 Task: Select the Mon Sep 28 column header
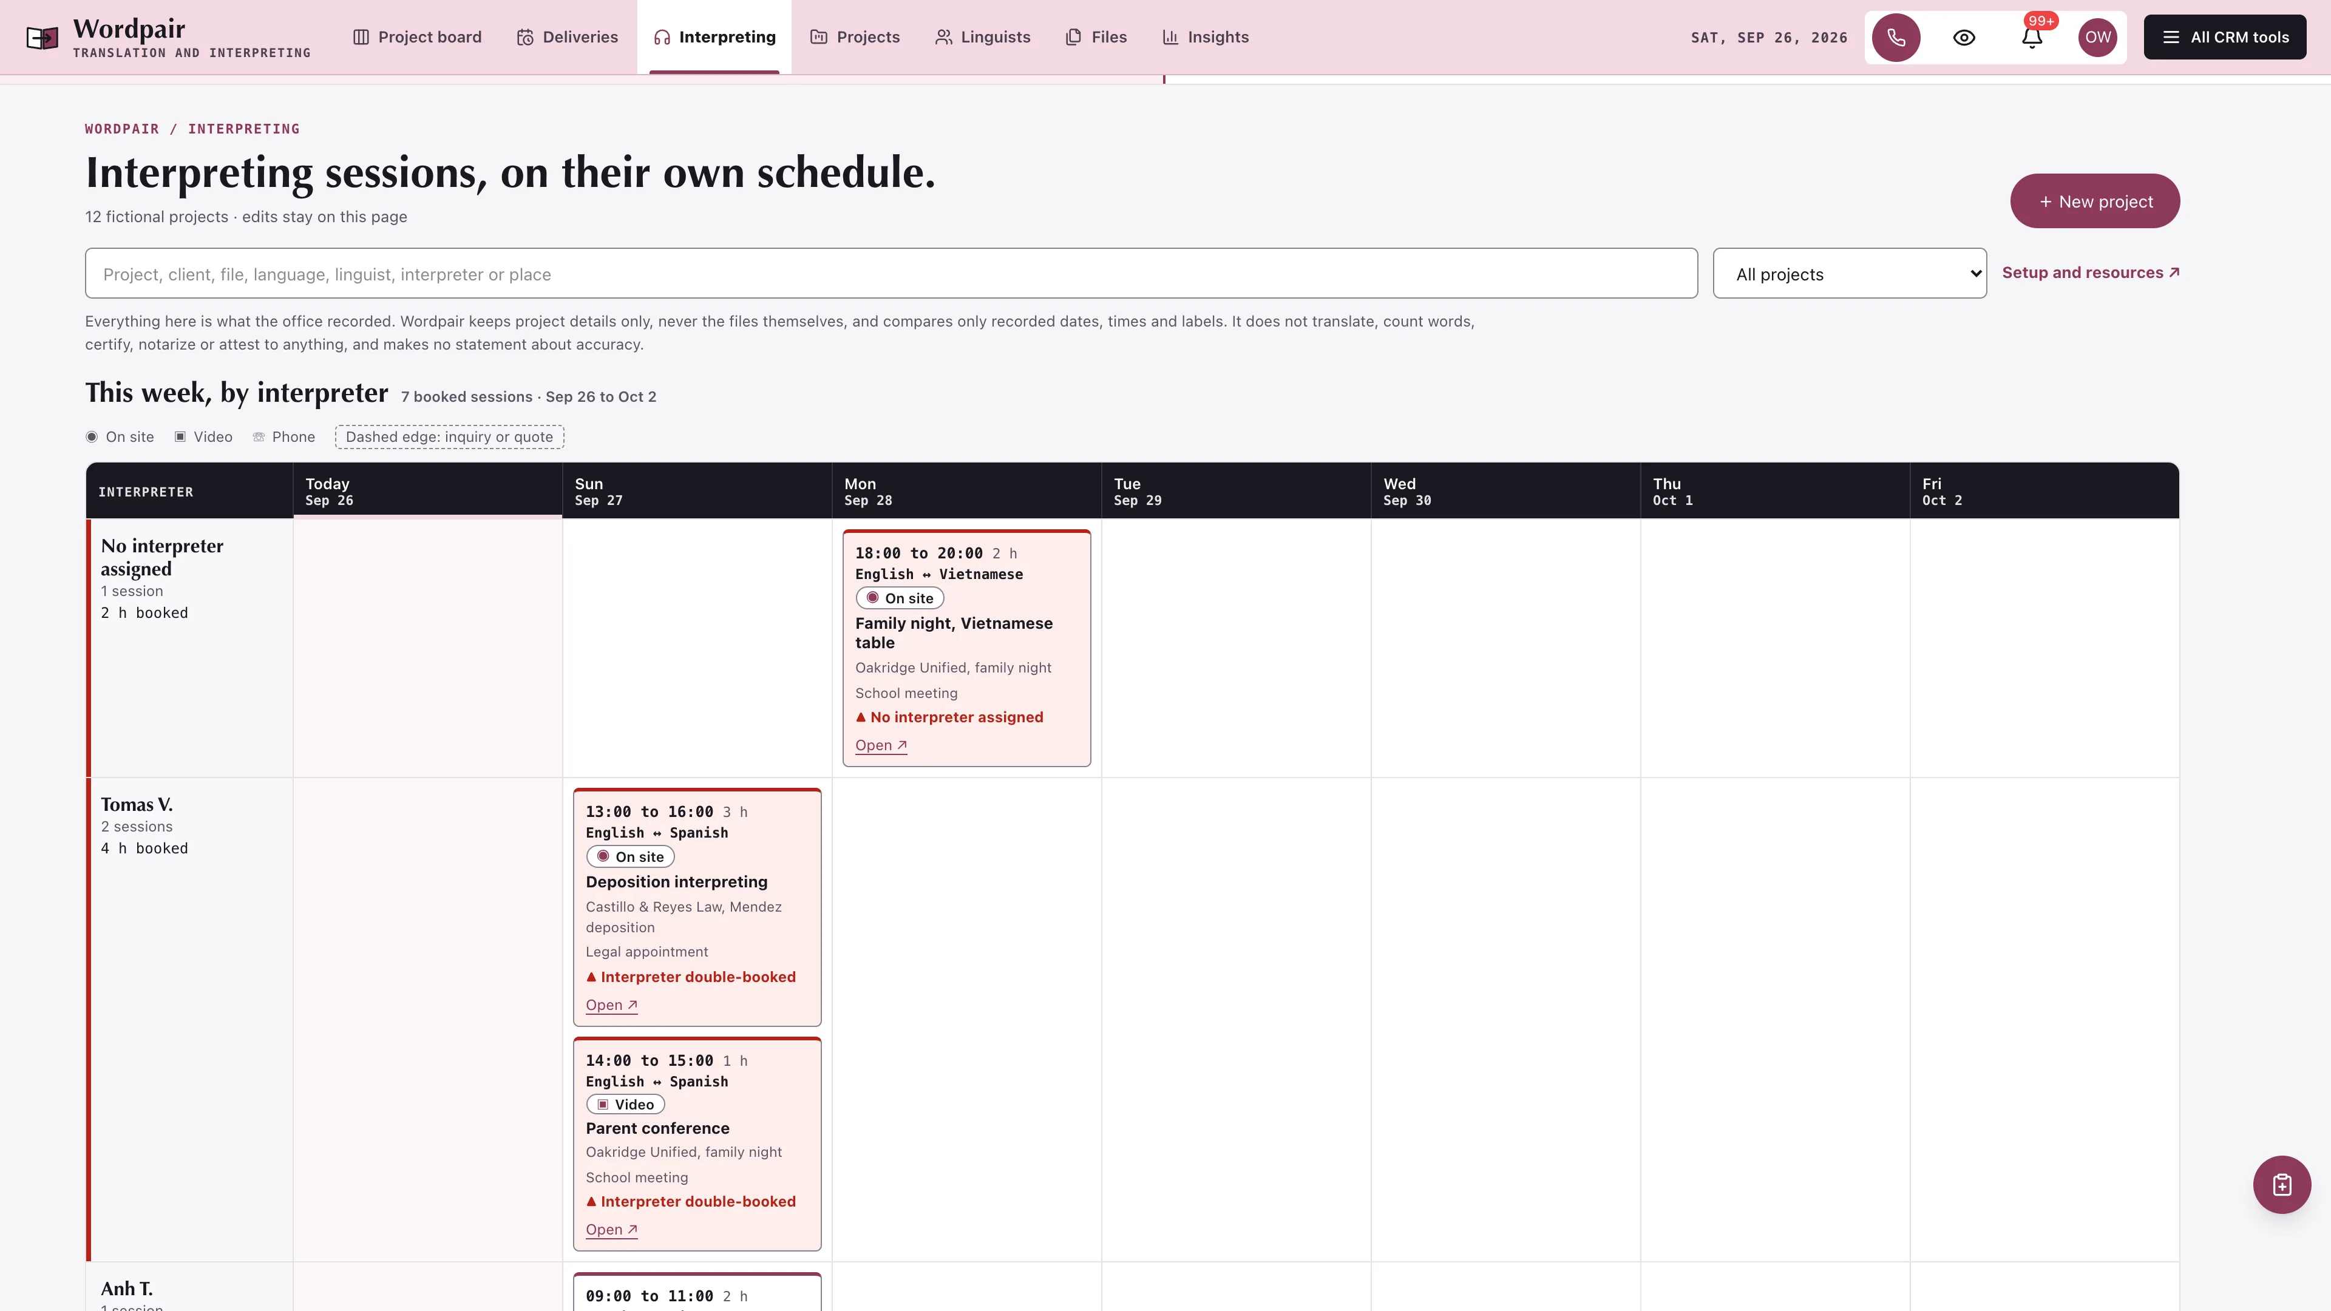tap(966, 491)
